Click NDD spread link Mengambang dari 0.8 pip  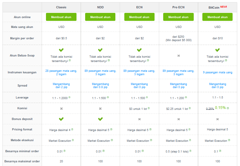[x=100, y=86]
